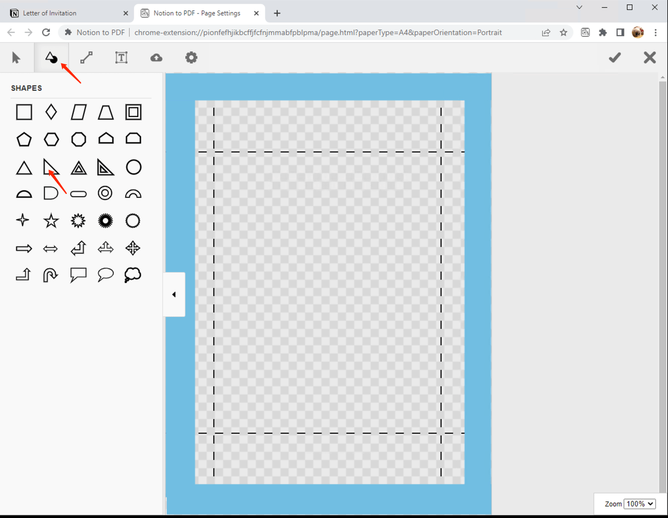Select the right arrow shape
The image size is (668, 518).
click(x=24, y=248)
